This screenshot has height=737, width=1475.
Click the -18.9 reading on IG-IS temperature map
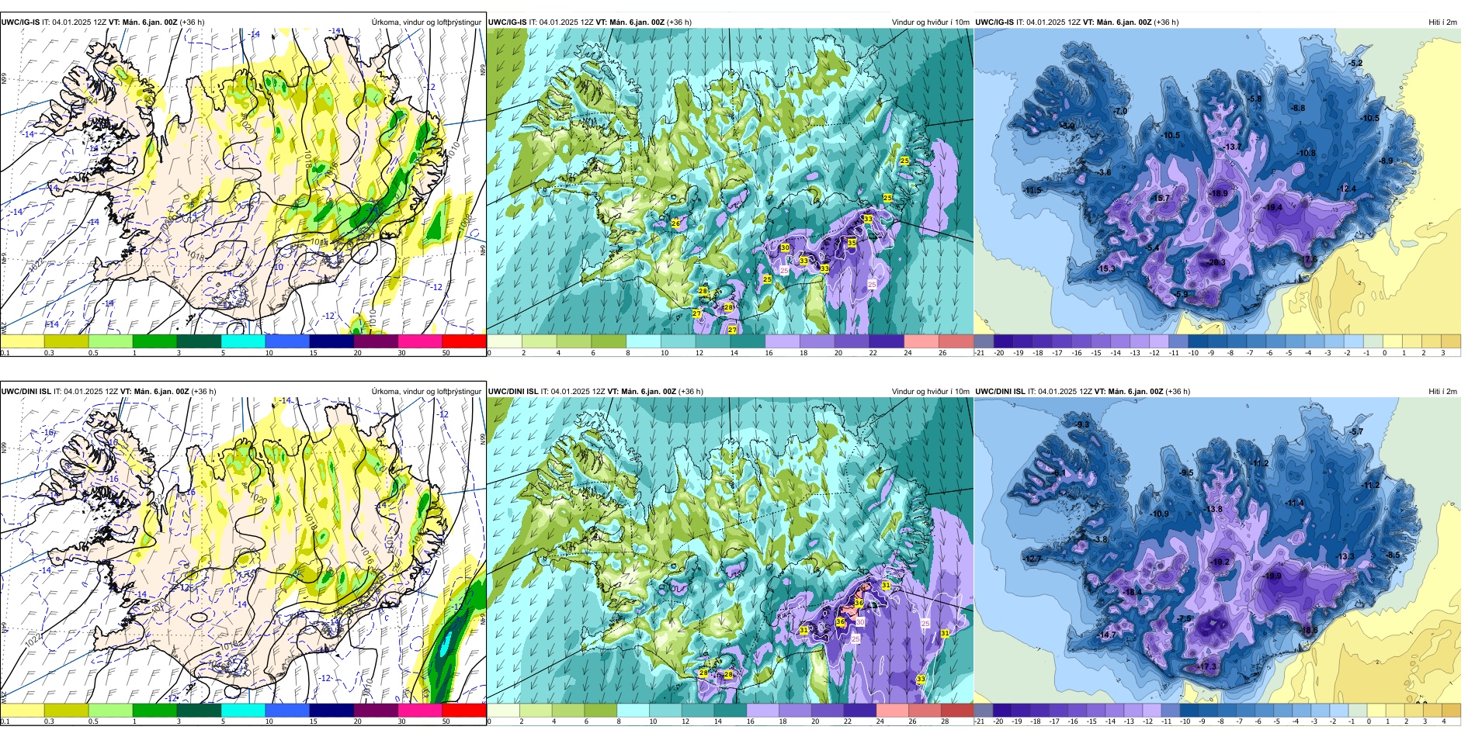tap(1219, 194)
